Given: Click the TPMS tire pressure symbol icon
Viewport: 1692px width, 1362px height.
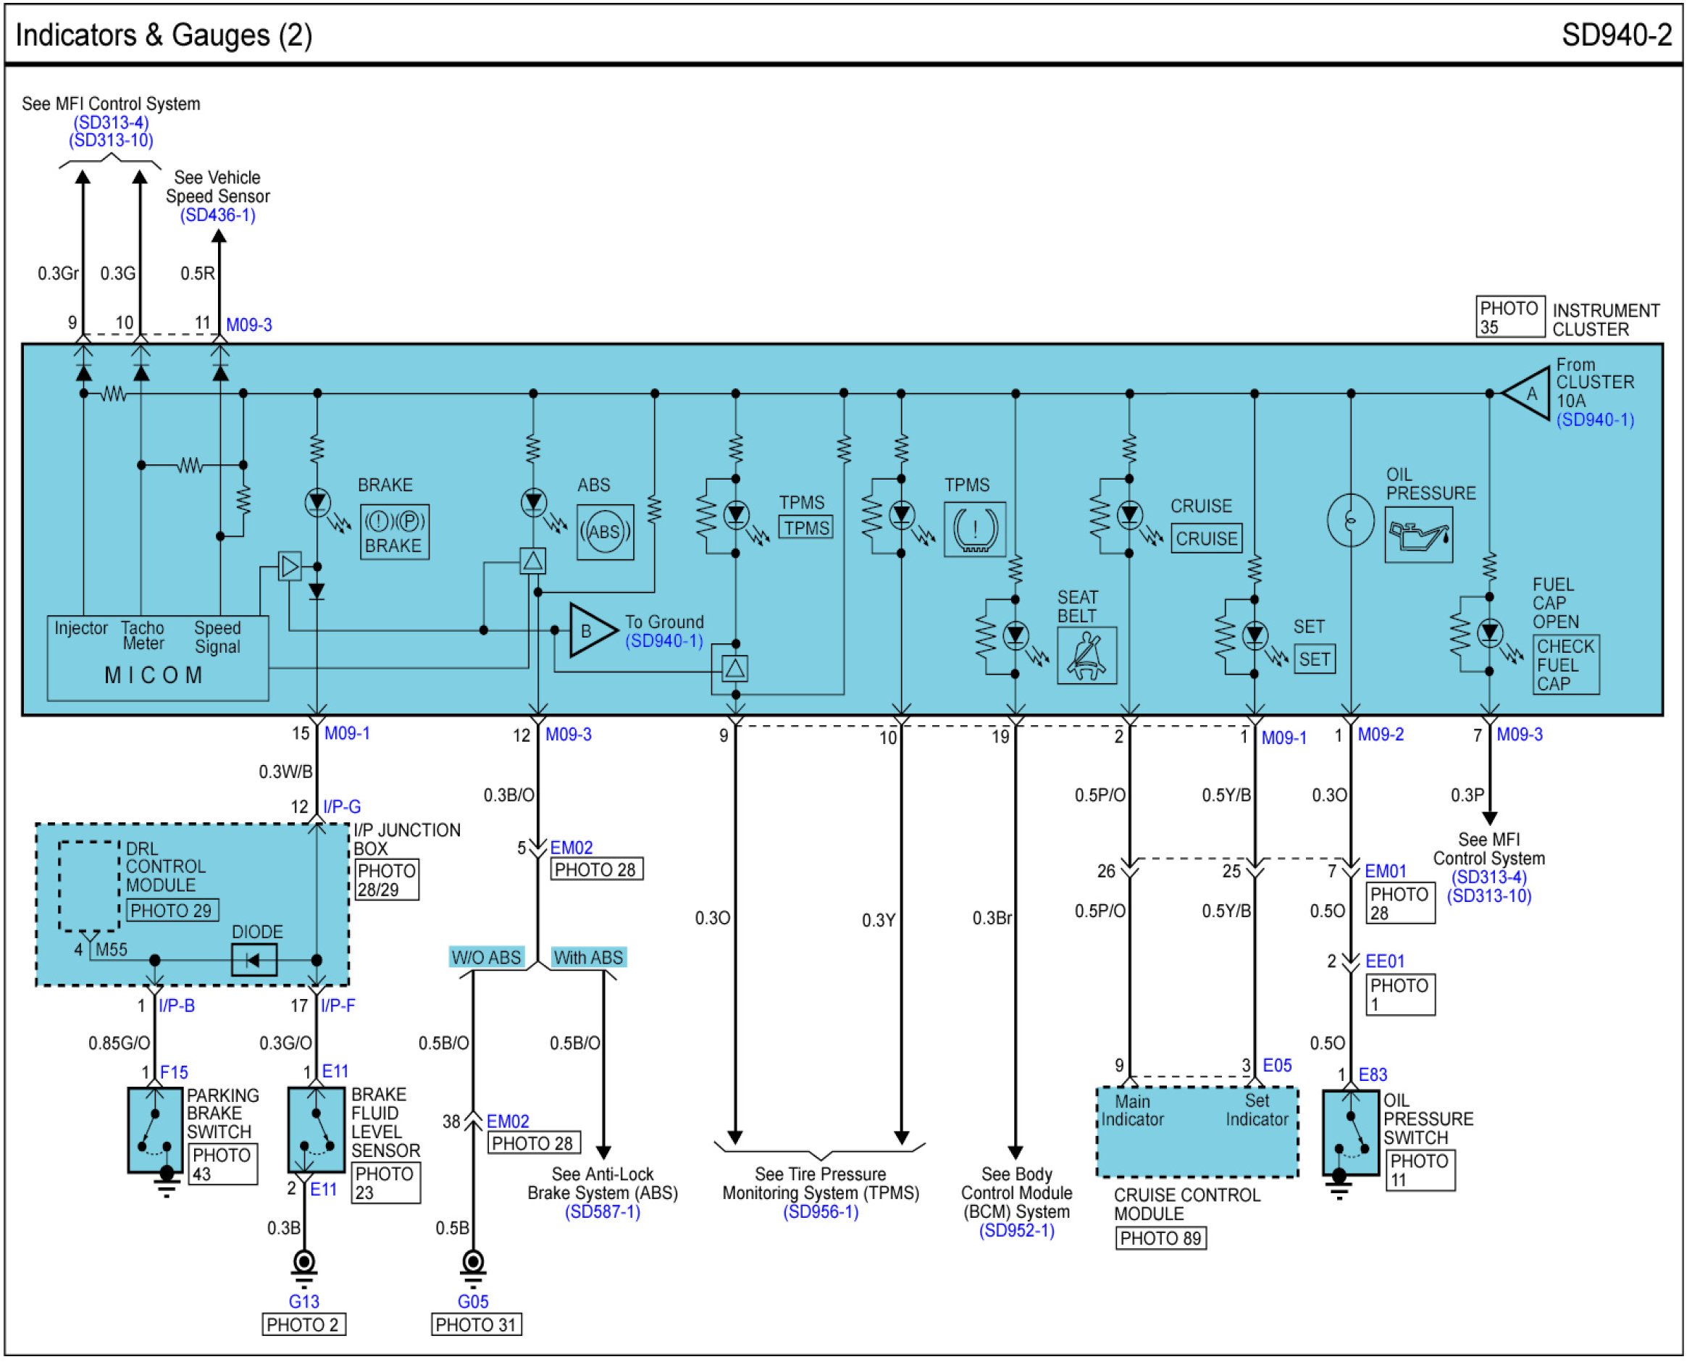Looking at the screenshot, I should (x=974, y=530).
